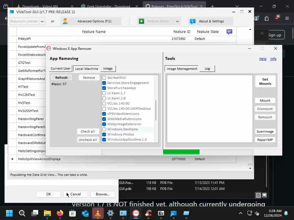Launch Firefox from the taskbar

pyautogui.click(x=60, y=213)
